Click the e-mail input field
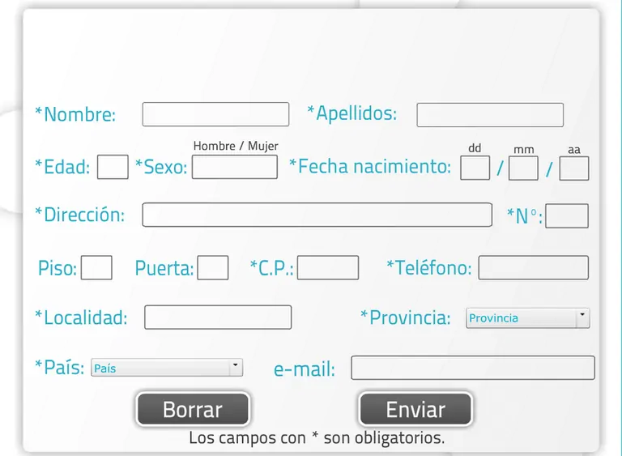Image resolution: width=622 pixels, height=456 pixels. pyautogui.click(x=472, y=368)
